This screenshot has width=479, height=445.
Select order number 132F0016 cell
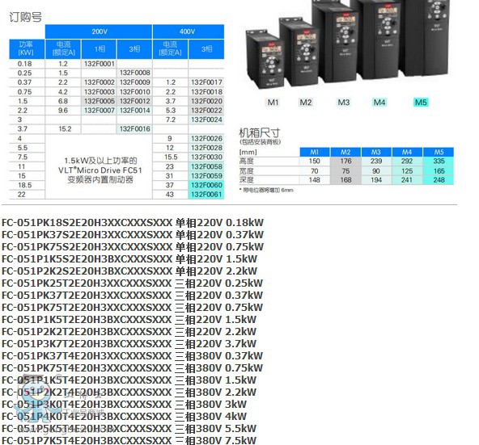(134, 129)
